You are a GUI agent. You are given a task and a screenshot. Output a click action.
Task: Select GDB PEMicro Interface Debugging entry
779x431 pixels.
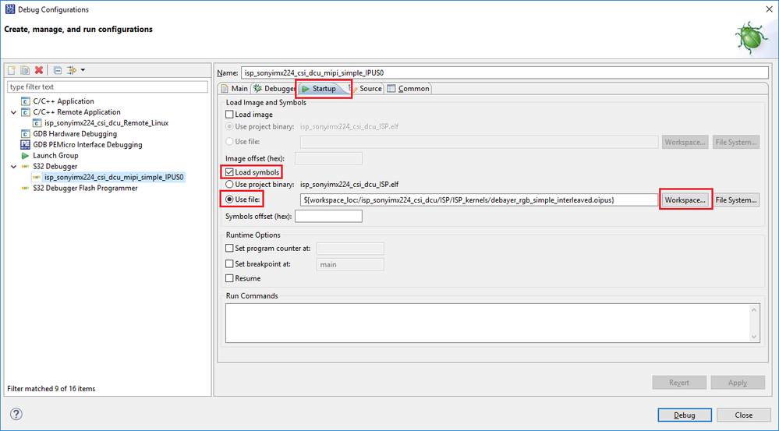(87, 145)
